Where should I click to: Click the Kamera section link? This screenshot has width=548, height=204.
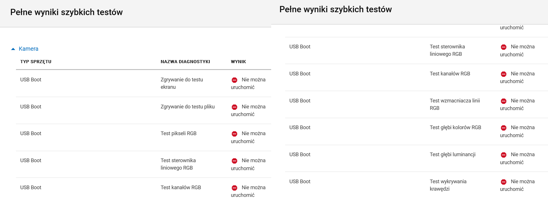[x=29, y=49]
